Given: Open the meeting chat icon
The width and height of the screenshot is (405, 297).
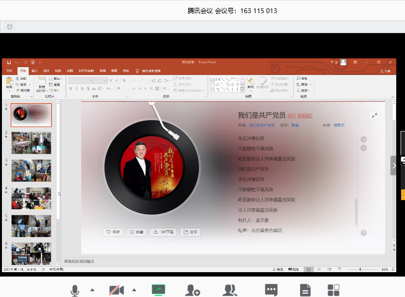Looking at the screenshot, I should click(x=271, y=290).
